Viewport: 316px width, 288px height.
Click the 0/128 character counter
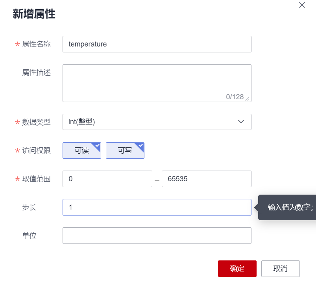tap(235, 97)
